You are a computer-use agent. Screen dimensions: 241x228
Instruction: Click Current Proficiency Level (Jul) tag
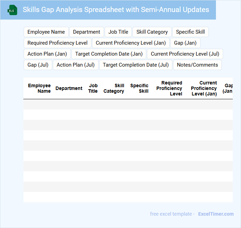click(185, 54)
